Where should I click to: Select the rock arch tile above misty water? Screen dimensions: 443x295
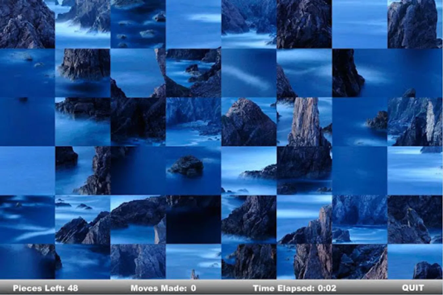[138, 220]
